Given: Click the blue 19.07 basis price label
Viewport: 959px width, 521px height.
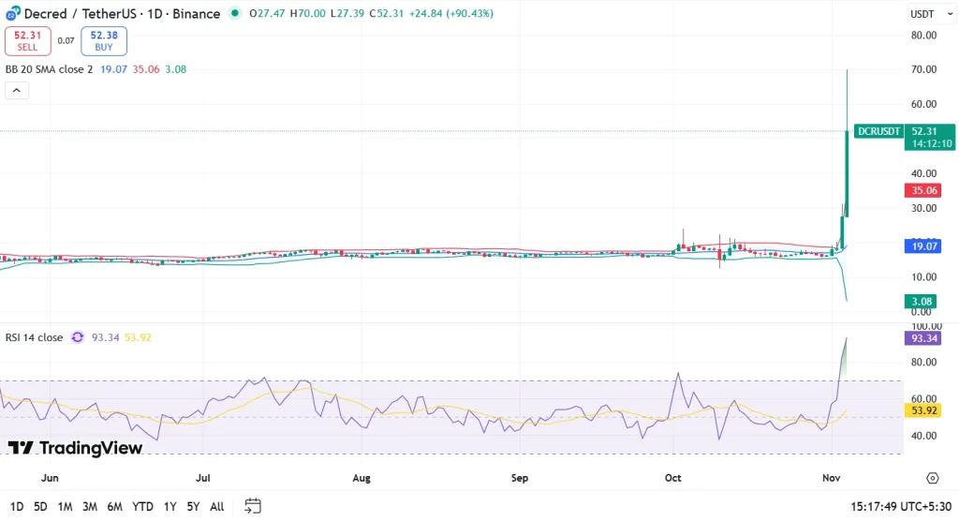Looking at the screenshot, I should [922, 246].
